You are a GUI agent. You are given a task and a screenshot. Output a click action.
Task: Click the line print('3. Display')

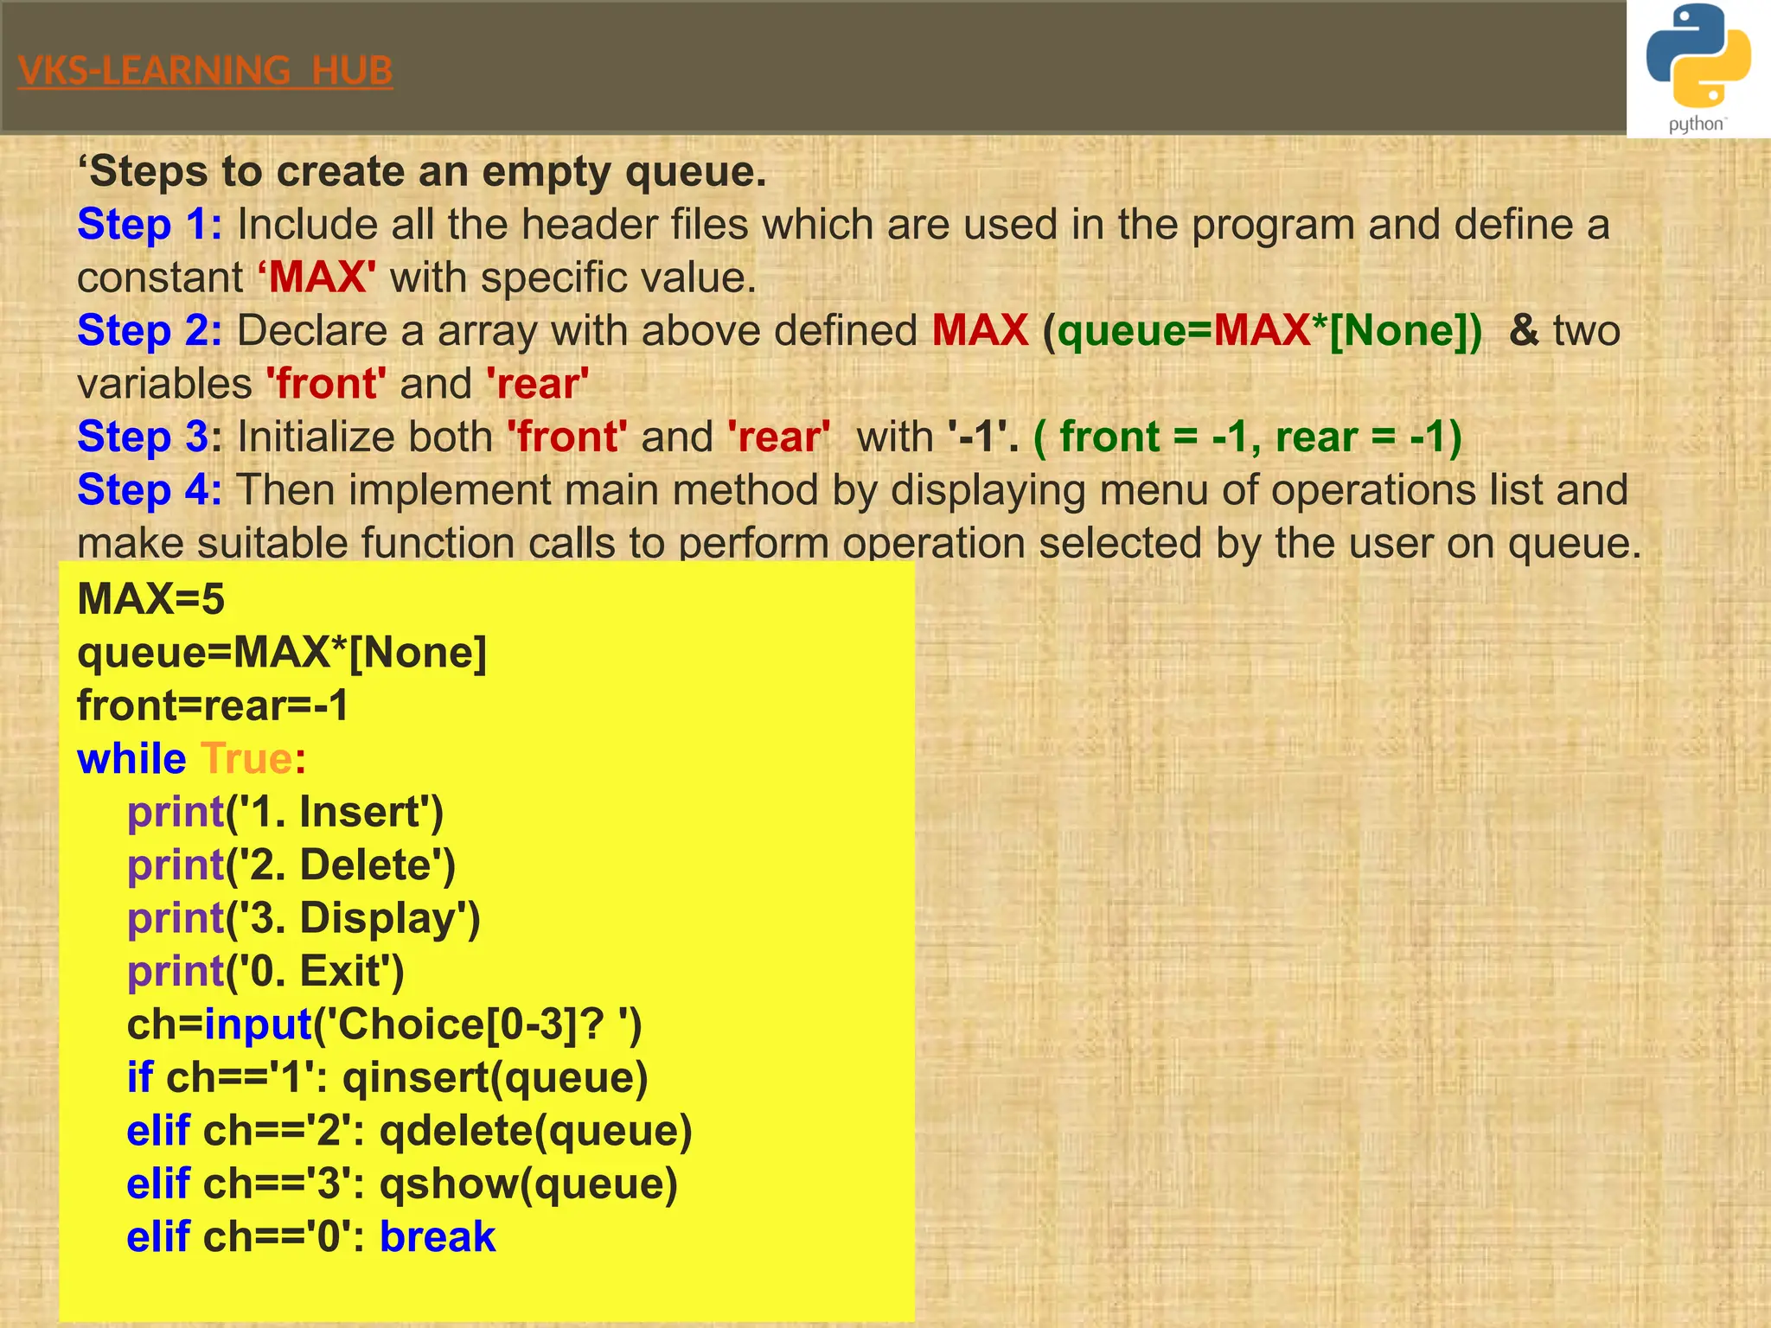pyautogui.click(x=304, y=919)
